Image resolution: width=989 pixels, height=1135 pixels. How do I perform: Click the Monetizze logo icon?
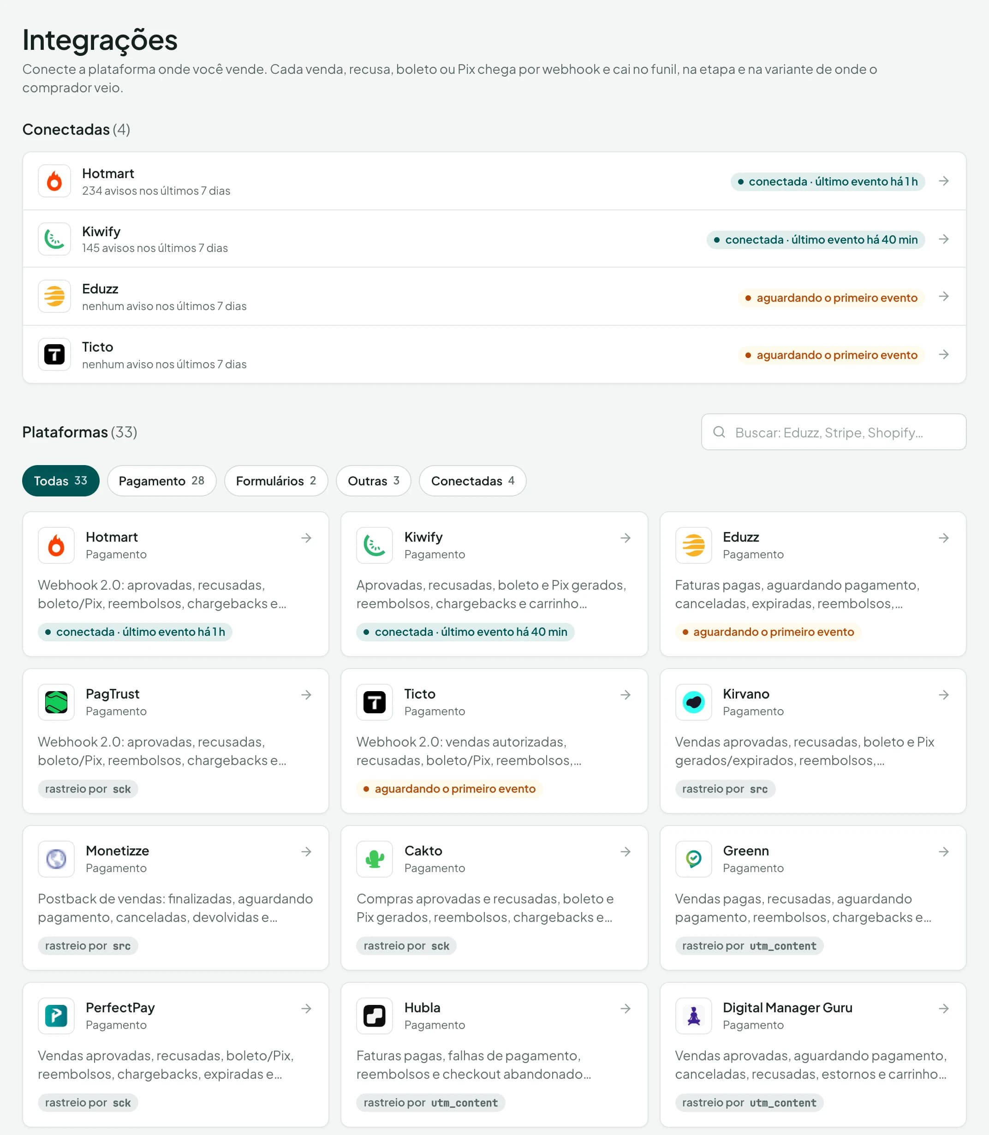tap(56, 859)
